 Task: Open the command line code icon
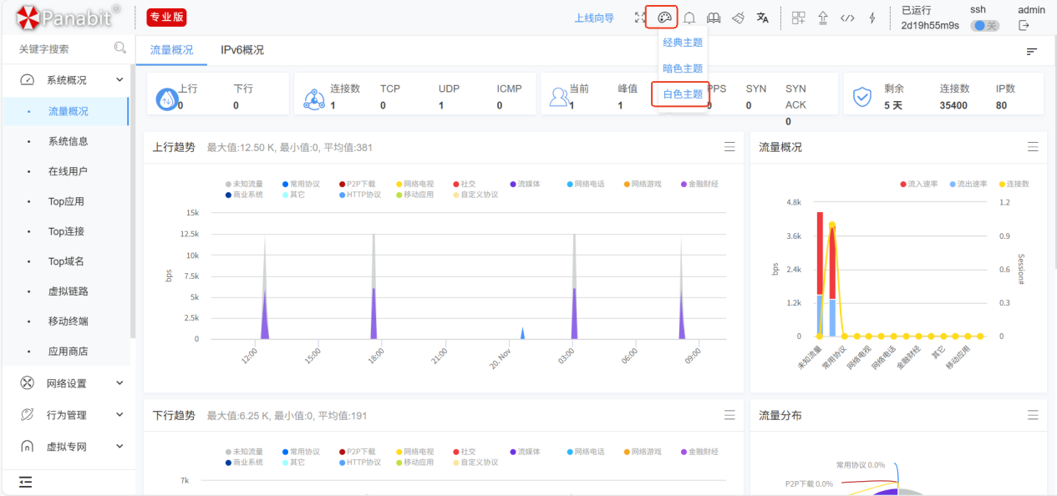click(847, 18)
